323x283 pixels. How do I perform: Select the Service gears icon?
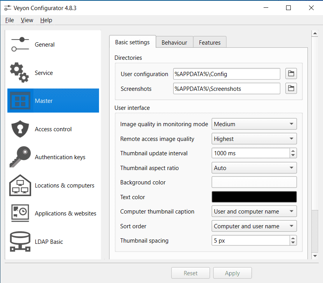19,73
